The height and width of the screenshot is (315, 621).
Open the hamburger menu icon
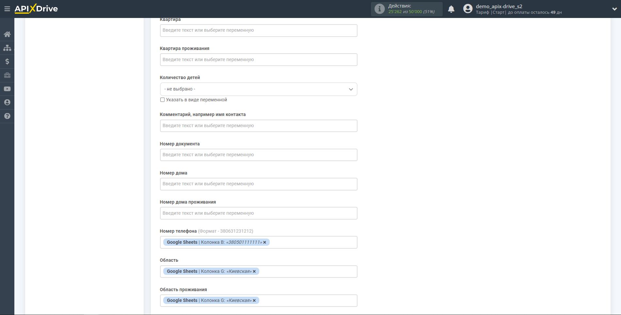(x=7, y=9)
